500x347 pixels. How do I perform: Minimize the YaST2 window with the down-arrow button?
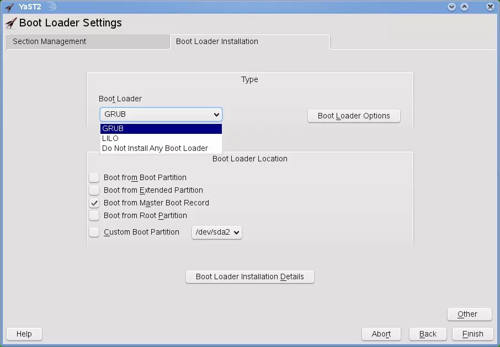click(451, 7)
